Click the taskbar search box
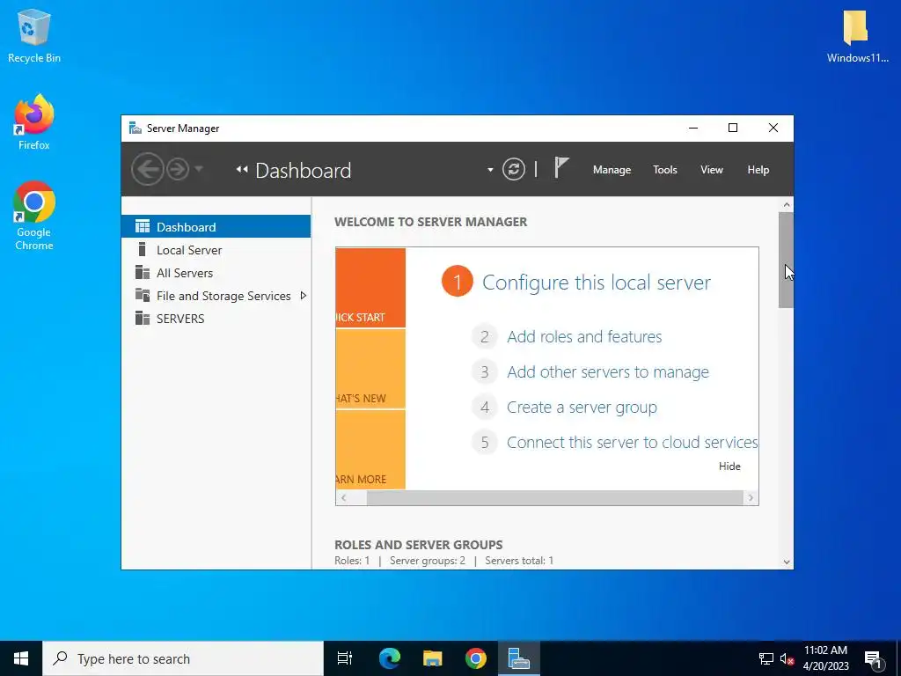This screenshot has width=901, height=676. [183, 658]
